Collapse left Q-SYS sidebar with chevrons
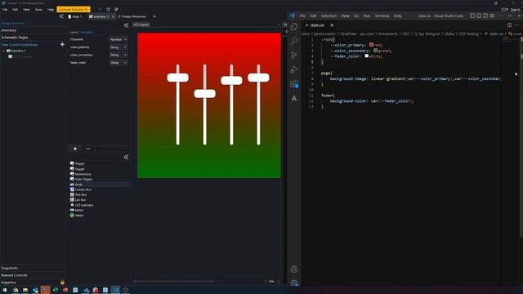 coord(61,16)
